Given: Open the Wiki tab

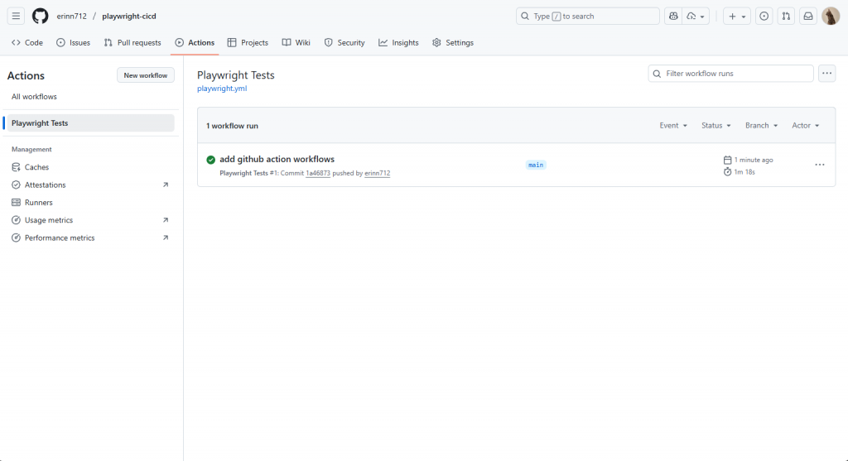Looking at the screenshot, I should 296,43.
